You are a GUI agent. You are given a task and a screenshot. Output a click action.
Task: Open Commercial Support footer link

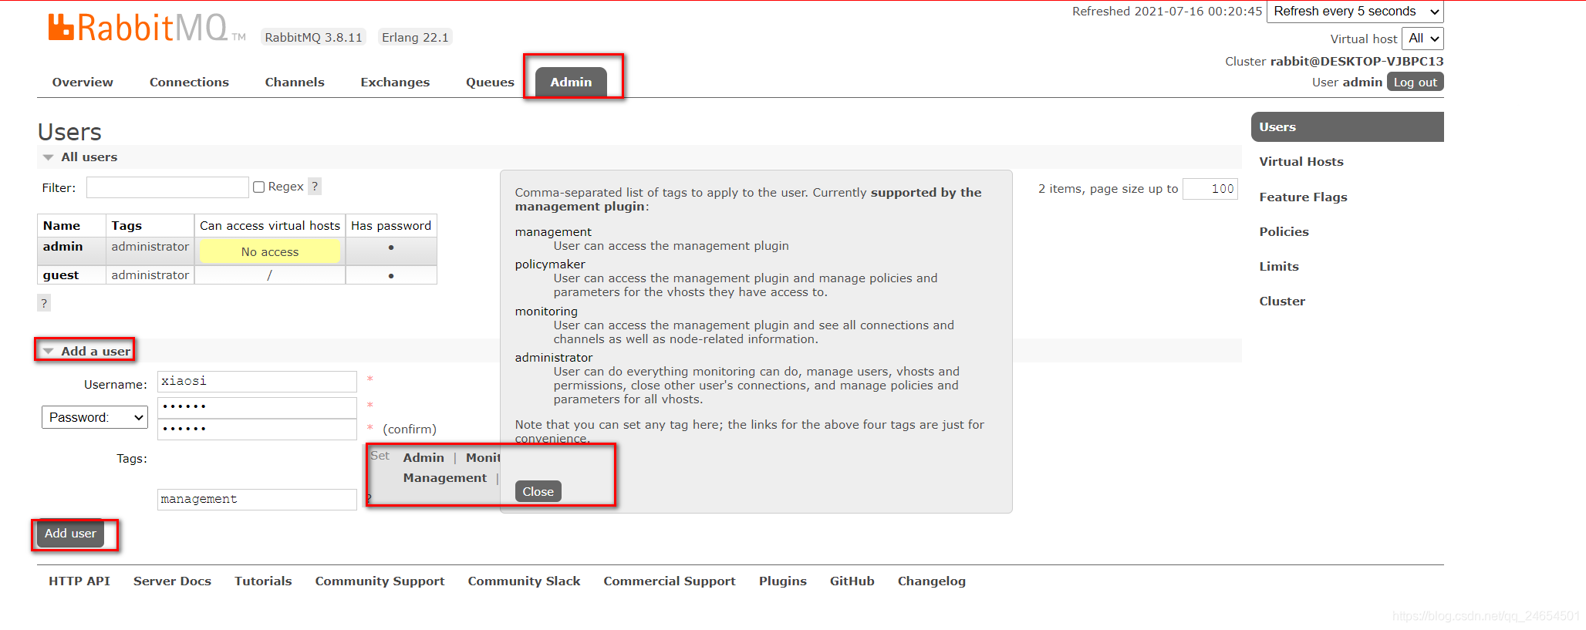(x=670, y=581)
